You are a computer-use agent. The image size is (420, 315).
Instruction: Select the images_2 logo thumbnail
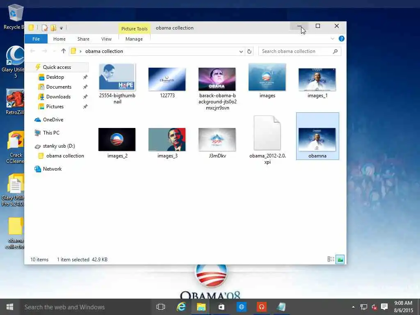point(117,139)
